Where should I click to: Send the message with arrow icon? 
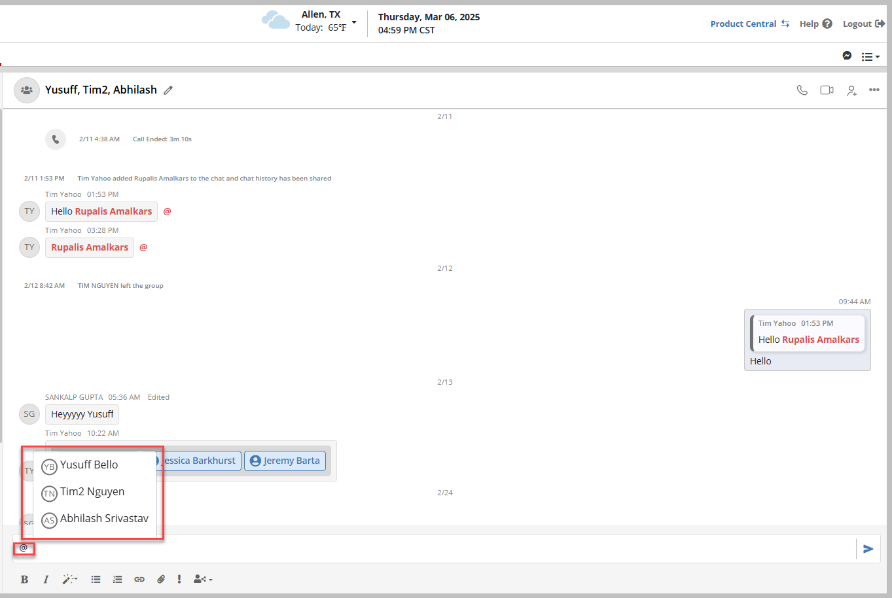pos(868,549)
